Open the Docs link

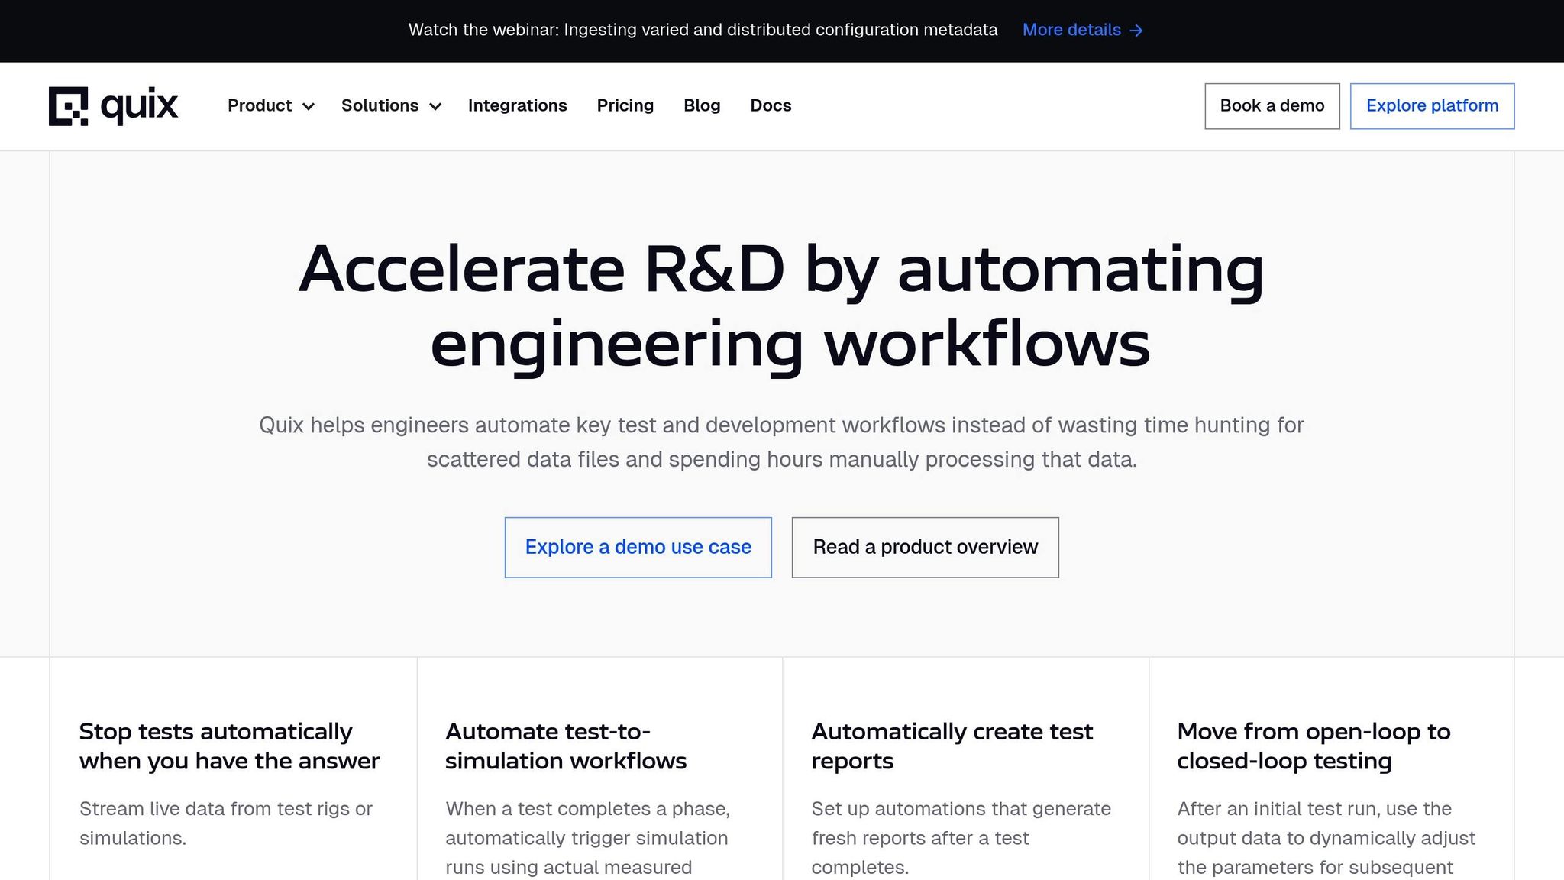click(x=770, y=105)
